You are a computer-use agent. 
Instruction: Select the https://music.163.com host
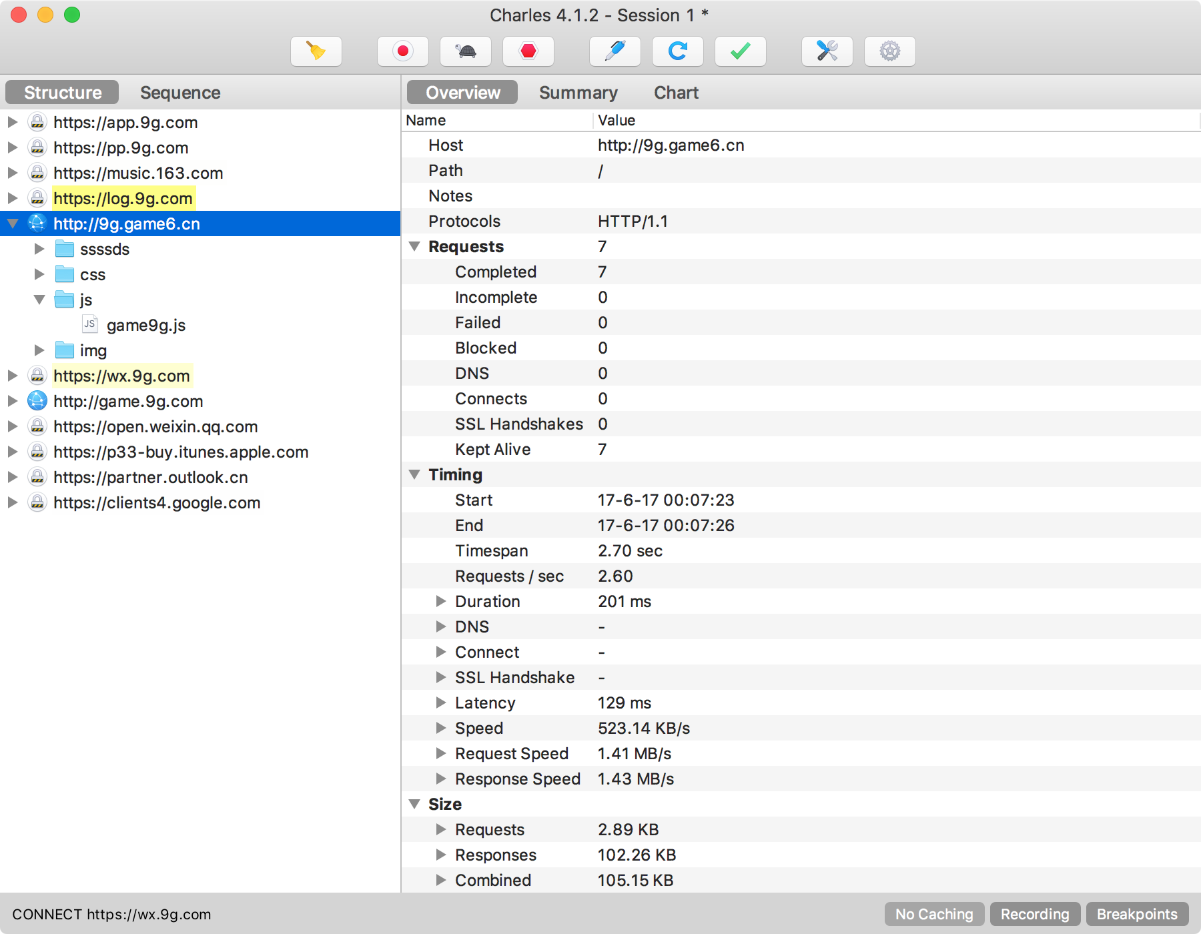(x=137, y=173)
